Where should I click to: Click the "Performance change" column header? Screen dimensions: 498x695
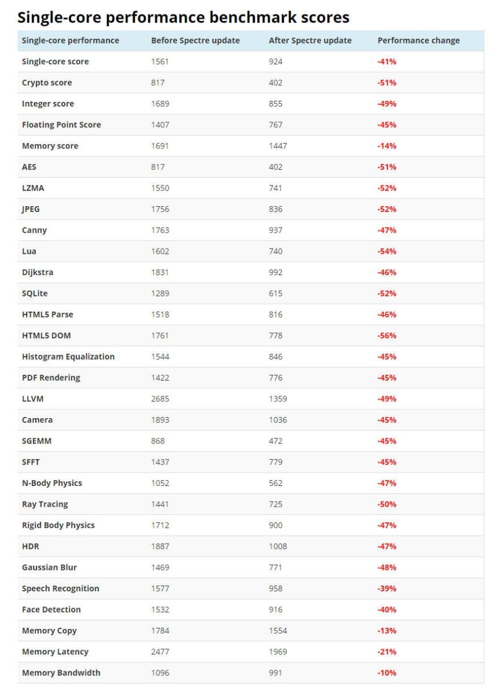click(419, 41)
